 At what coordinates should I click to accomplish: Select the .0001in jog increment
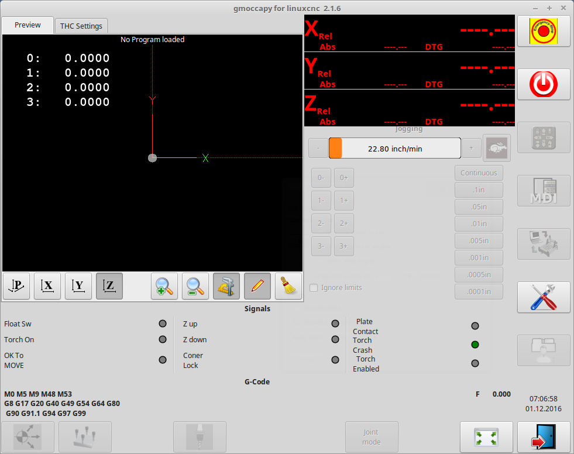(479, 292)
